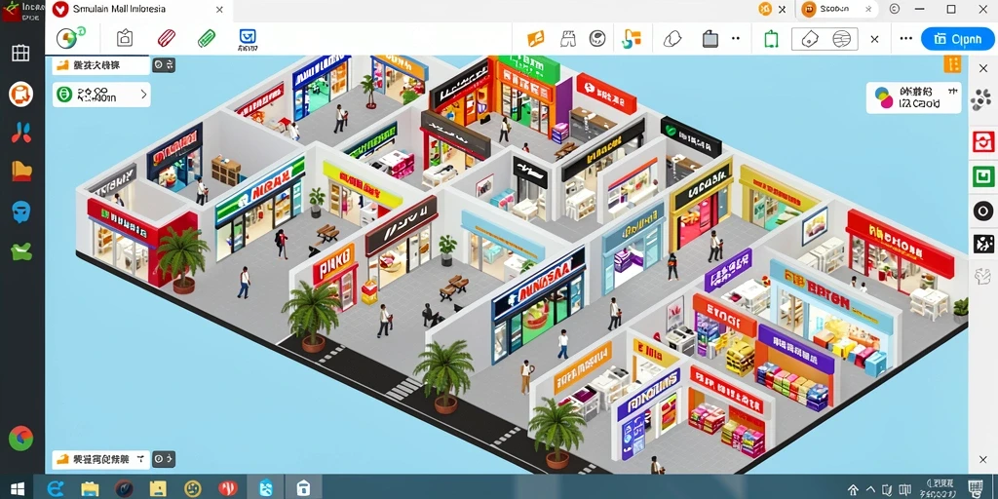This screenshot has width=998, height=499.
Task: Expand the orange panel handle at top right
Action: (x=953, y=63)
